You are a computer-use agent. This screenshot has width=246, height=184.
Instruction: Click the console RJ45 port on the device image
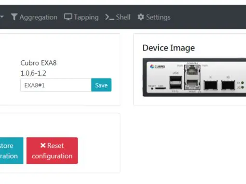click(x=192, y=71)
